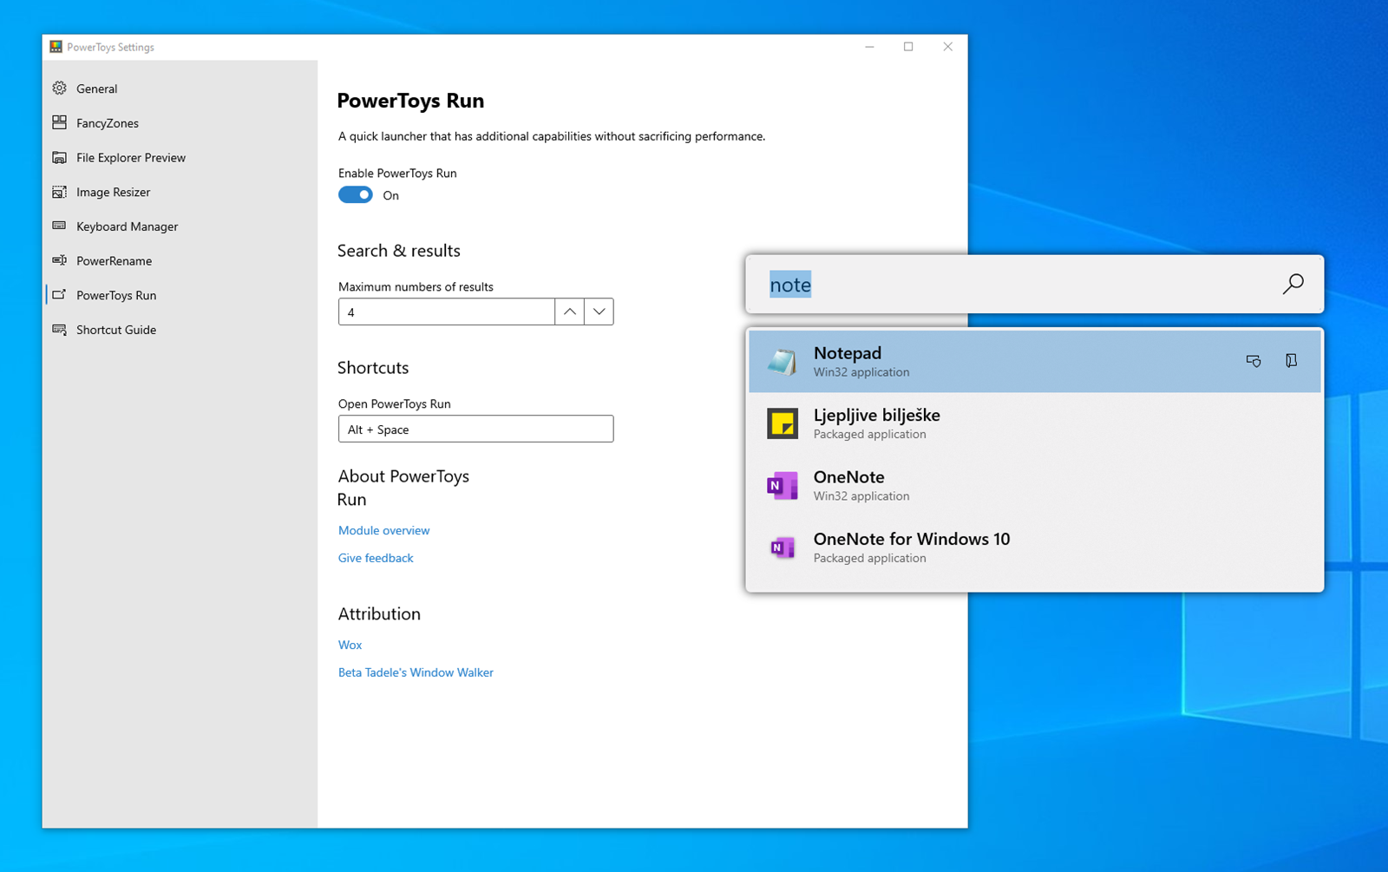This screenshot has width=1388, height=872.
Task: Click the launcher search box with note
Action: click(1034, 284)
